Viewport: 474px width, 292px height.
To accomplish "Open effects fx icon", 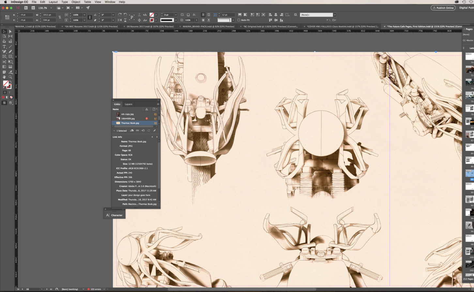I will click(194, 15).
